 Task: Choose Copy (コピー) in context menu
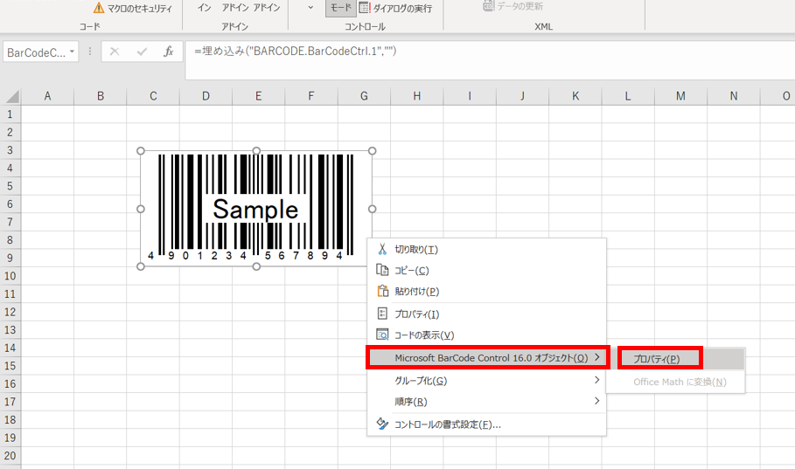[x=486, y=271]
